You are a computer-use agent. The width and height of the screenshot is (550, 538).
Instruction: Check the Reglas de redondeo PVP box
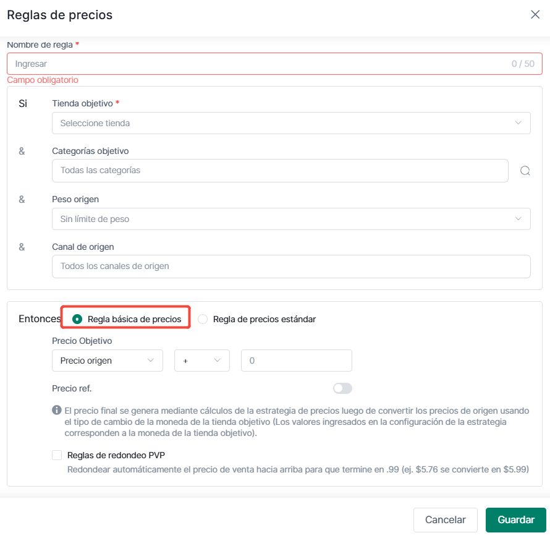coord(57,455)
